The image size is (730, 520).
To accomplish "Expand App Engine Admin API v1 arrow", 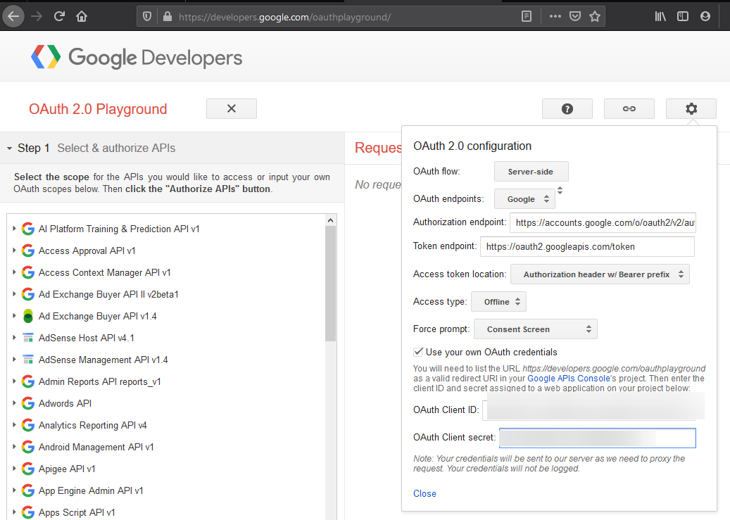I will [15, 490].
